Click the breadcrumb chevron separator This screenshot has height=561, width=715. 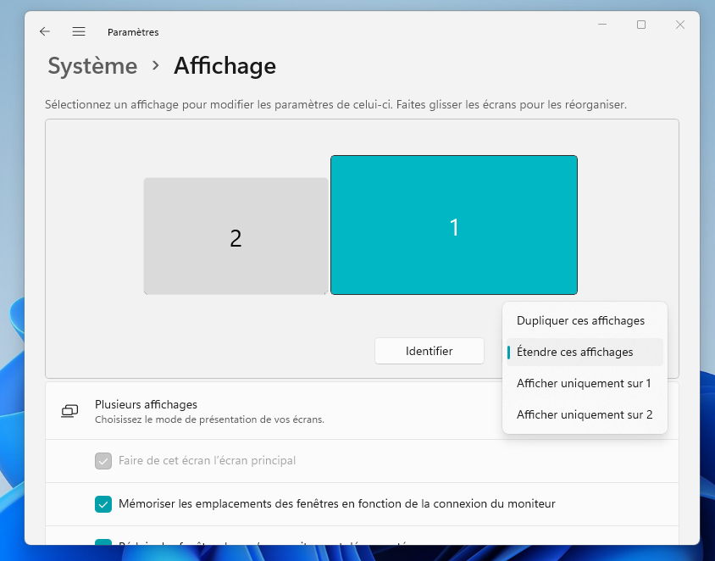[156, 66]
